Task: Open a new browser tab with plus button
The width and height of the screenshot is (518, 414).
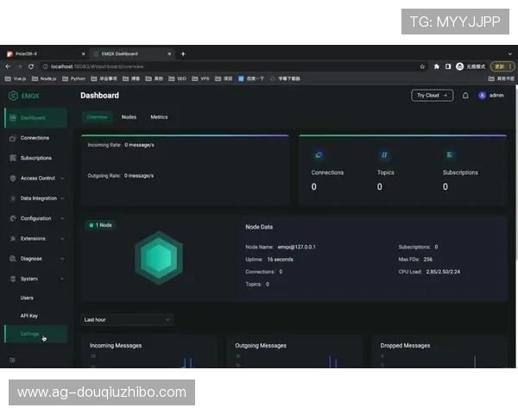Action: pyautogui.click(x=183, y=53)
